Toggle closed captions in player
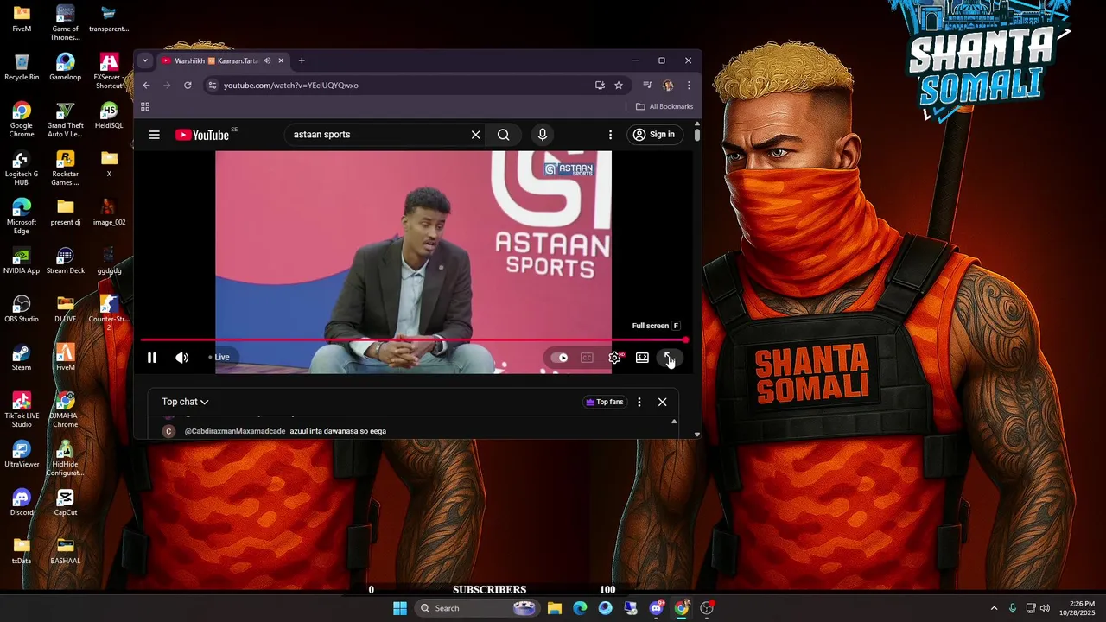 tap(587, 358)
